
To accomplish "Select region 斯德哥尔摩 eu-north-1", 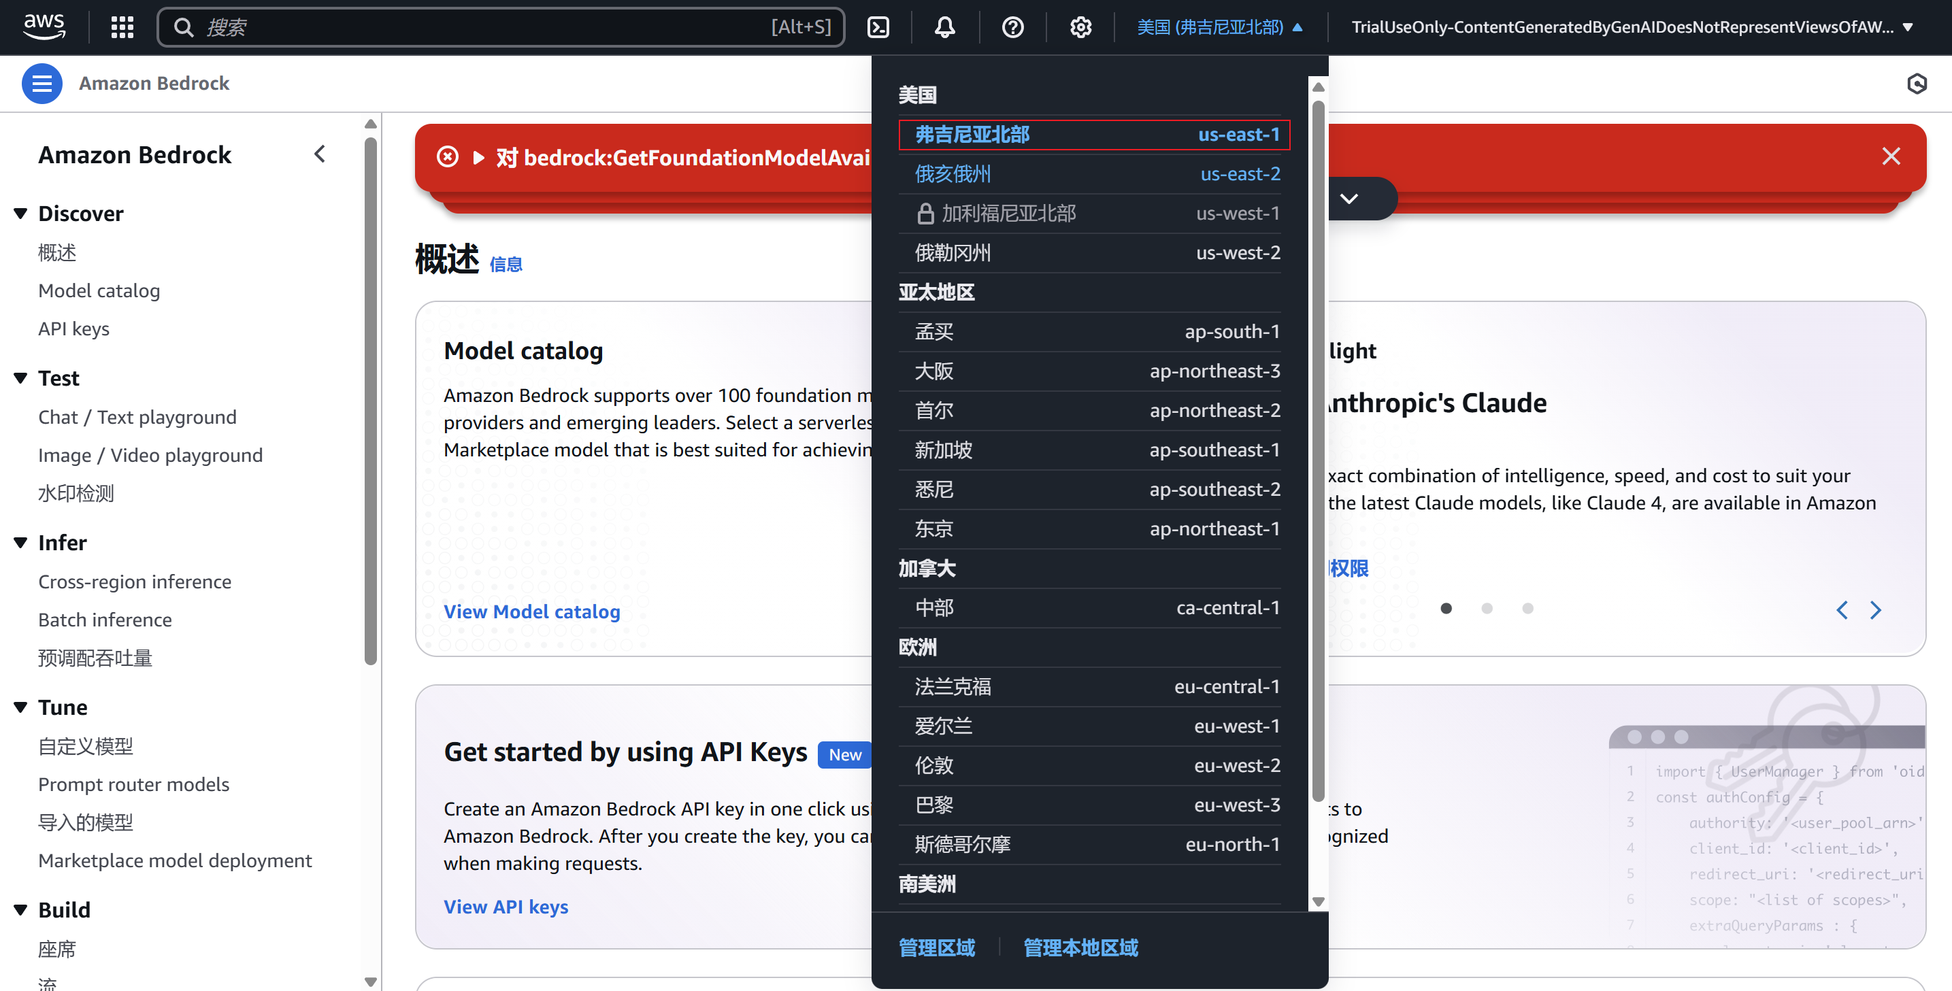I will click(1090, 844).
